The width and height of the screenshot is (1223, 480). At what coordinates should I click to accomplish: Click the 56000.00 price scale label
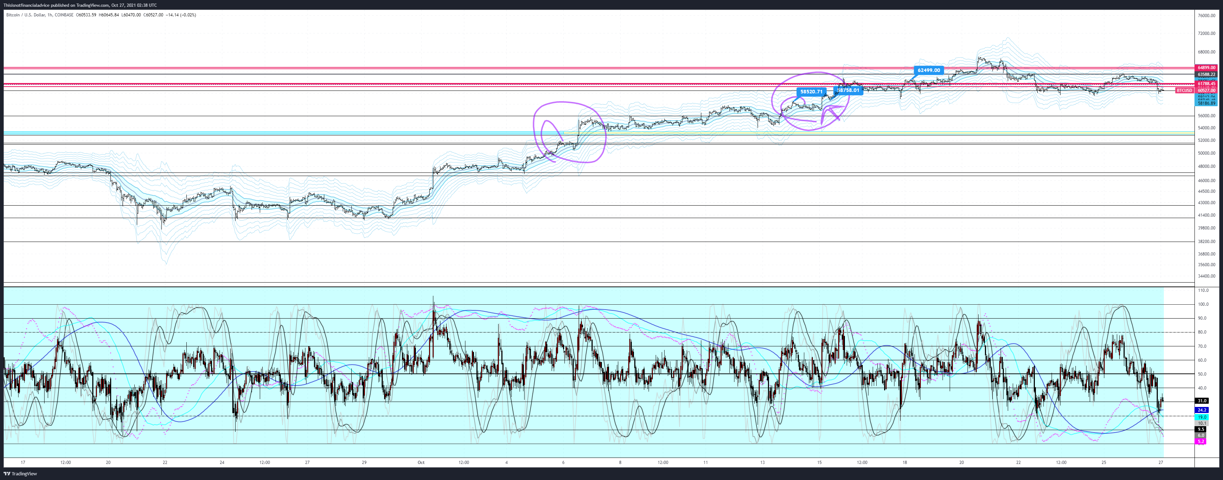(x=1206, y=116)
